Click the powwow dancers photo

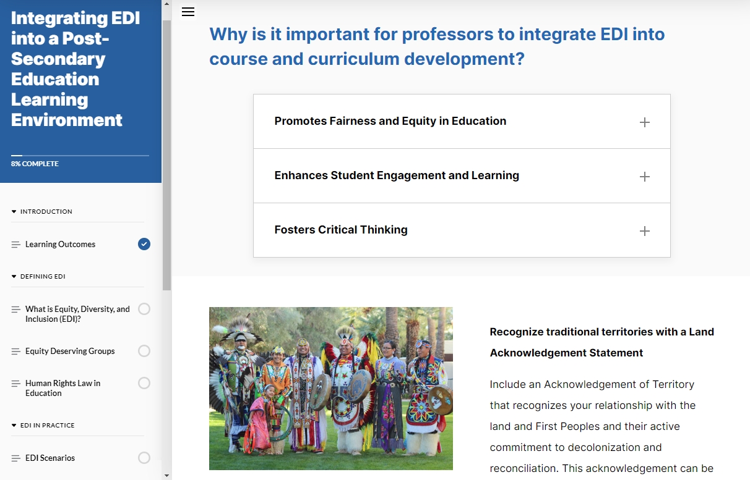(x=330, y=389)
